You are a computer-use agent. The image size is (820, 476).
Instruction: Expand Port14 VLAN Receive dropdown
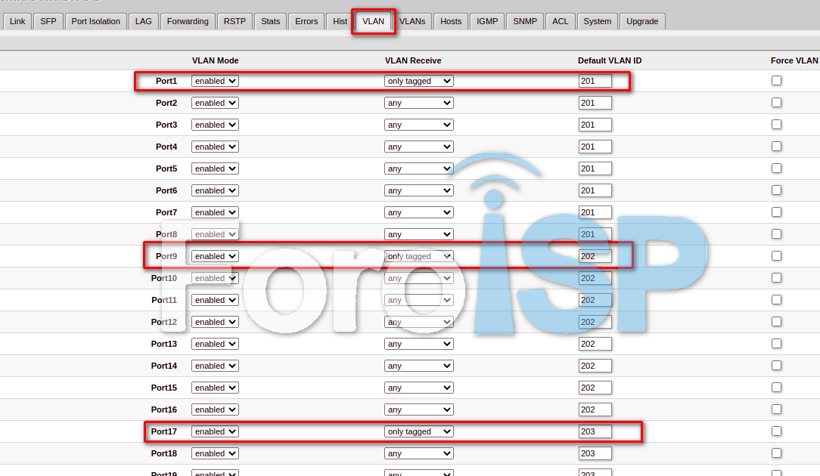(418, 366)
